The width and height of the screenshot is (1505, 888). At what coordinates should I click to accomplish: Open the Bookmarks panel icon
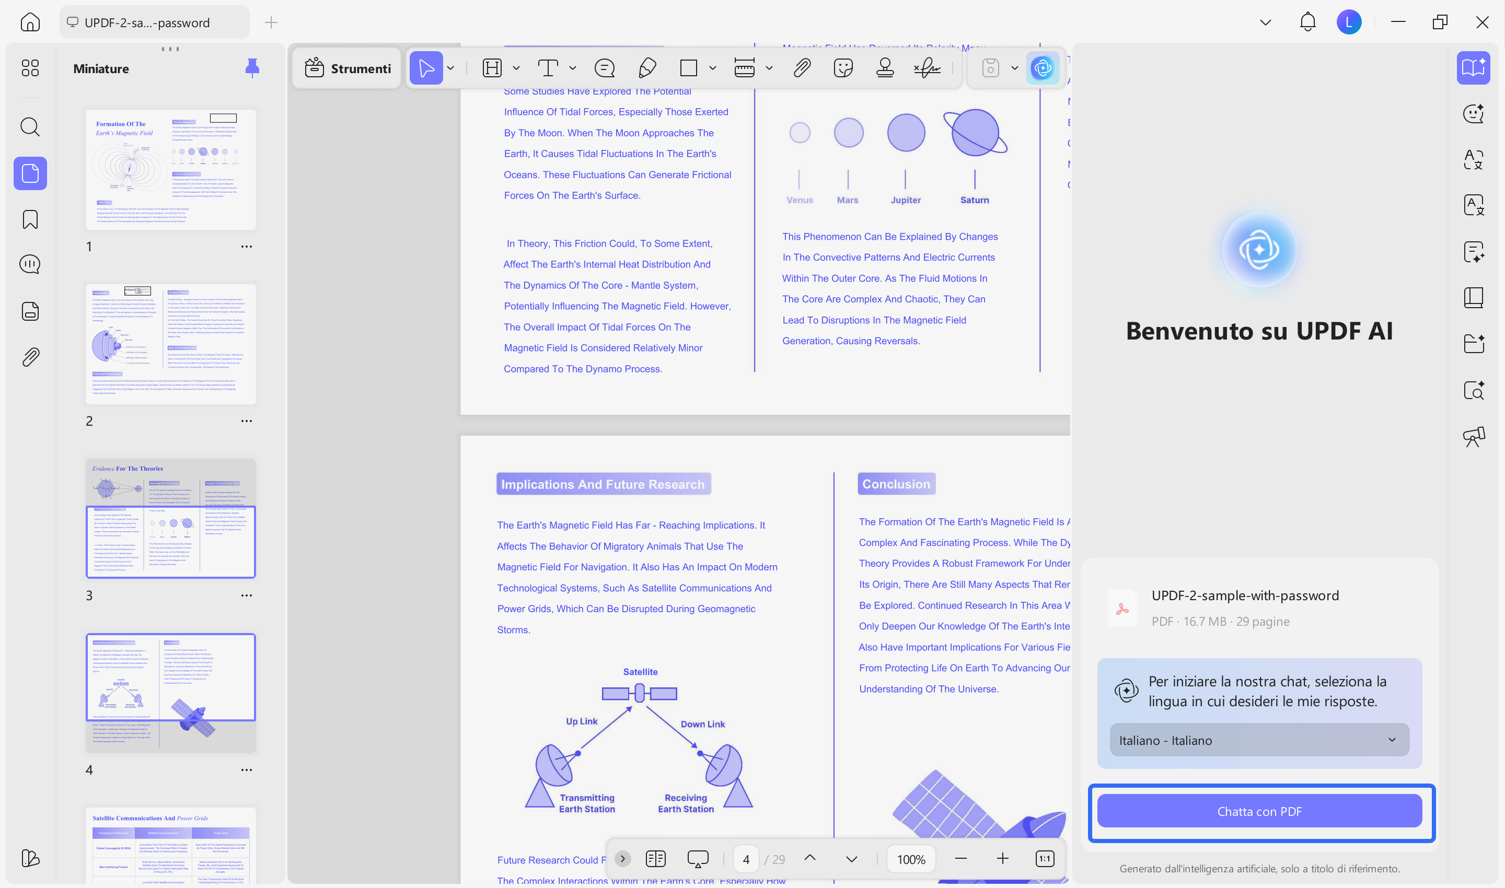point(30,219)
